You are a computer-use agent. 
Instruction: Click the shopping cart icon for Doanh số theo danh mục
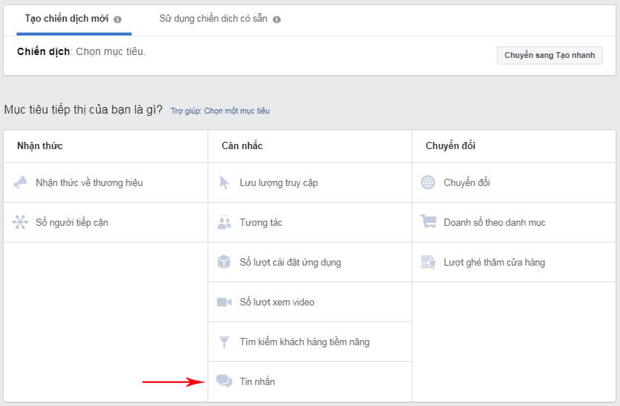[428, 221]
